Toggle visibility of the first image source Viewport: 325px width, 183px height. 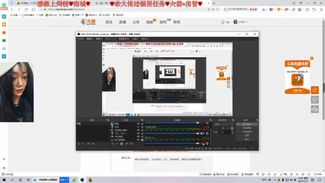pyautogui.click(x=138, y=124)
